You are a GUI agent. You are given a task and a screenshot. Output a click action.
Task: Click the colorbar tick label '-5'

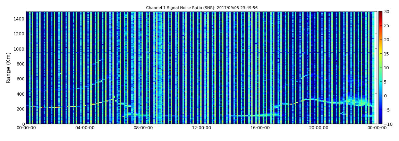[387, 110]
